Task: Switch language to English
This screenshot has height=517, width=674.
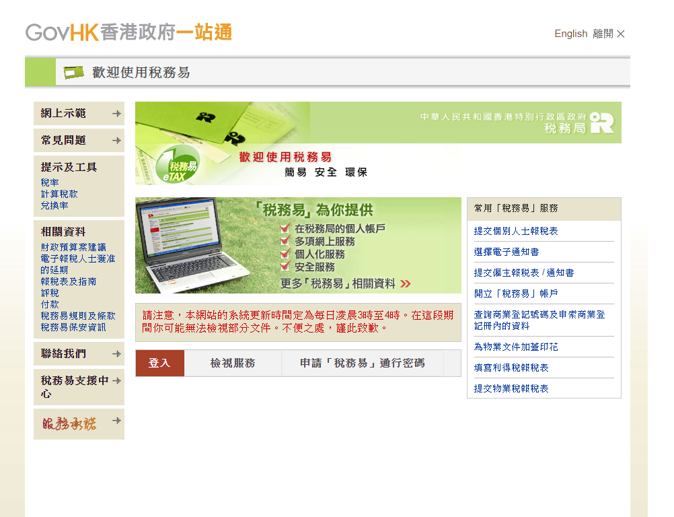Action: pos(570,34)
